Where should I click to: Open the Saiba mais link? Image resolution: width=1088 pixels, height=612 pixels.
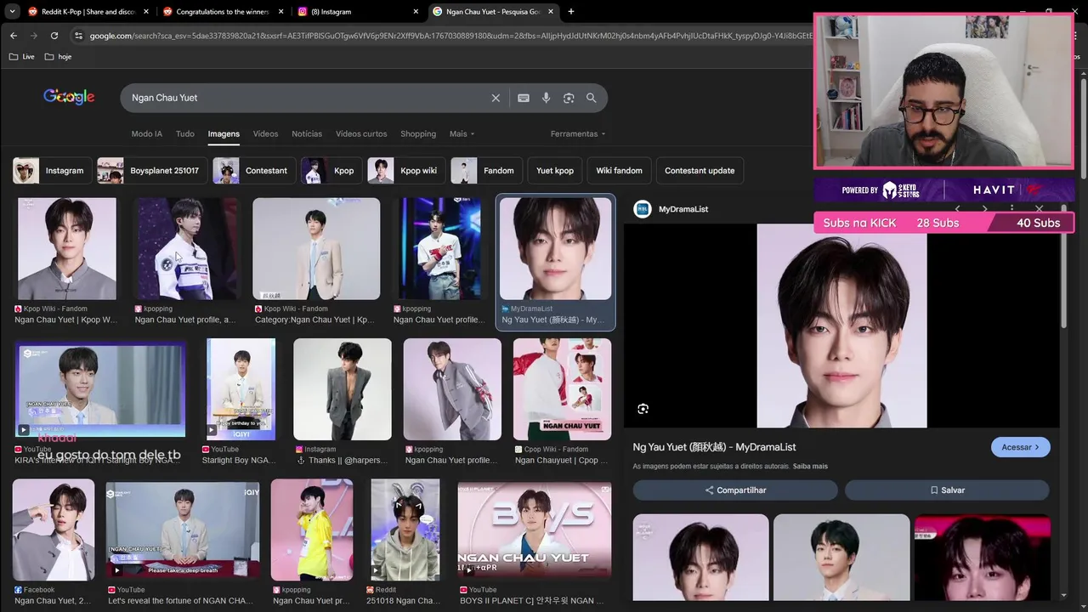pos(810,467)
